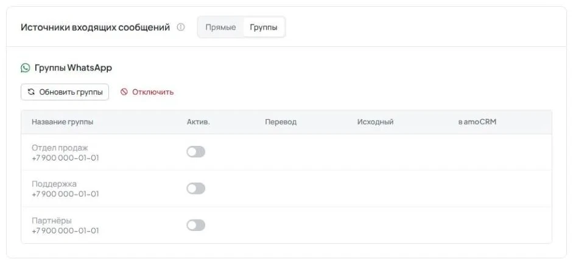Click the Источники входящих сообщений title
Image resolution: width=573 pixels, height=265 pixels.
tap(96, 27)
